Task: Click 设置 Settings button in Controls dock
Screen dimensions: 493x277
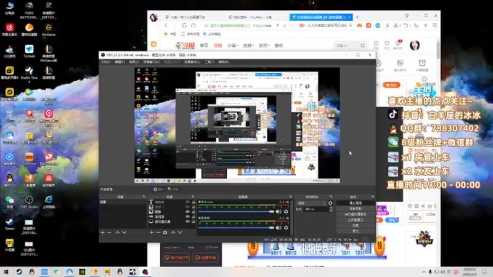Action: [x=356, y=225]
